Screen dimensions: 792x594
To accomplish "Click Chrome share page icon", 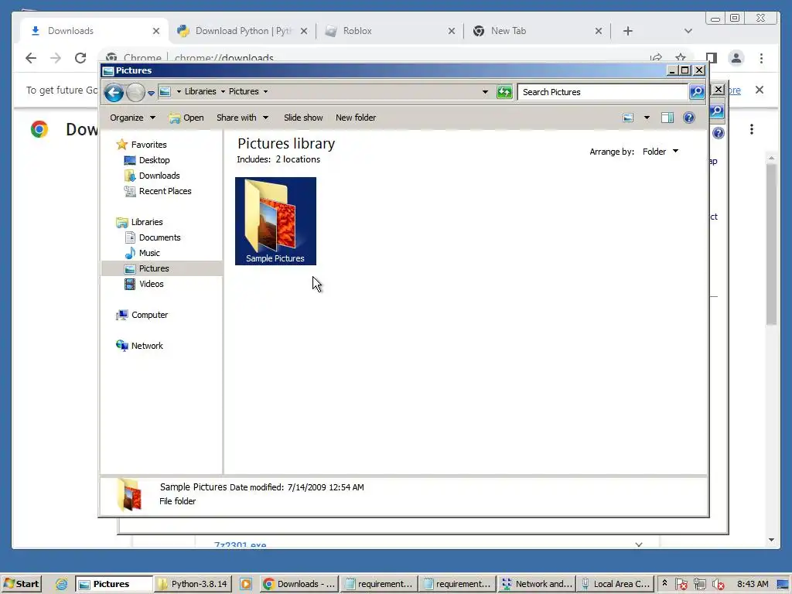I will (656, 57).
